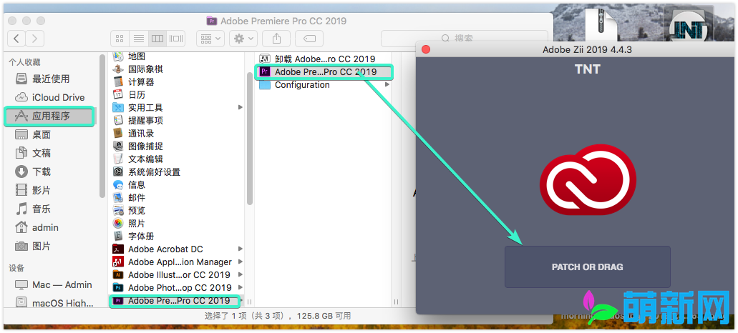The width and height of the screenshot is (738, 333).
Task: Expand the Configuration folder arrow
Action: (x=387, y=84)
